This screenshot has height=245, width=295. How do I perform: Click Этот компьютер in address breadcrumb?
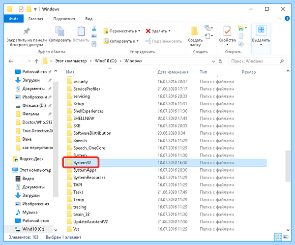pyautogui.click(x=71, y=61)
